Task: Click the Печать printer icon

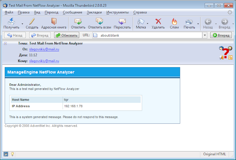Action: coord(189,21)
